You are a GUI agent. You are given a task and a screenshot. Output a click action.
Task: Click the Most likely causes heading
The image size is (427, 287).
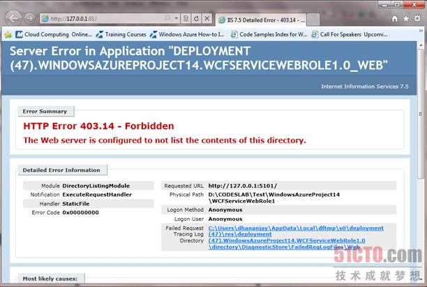point(50,279)
